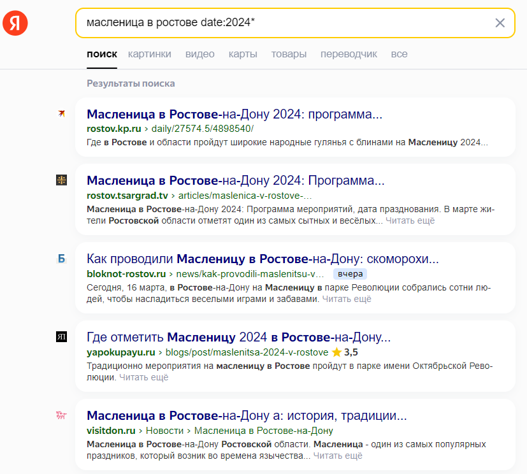
Task: Switch to the картинки tab
Action: [150, 54]
